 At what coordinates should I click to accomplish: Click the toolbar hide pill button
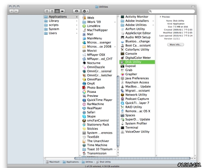click(x=193, y=7)
